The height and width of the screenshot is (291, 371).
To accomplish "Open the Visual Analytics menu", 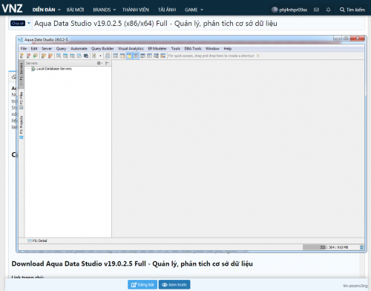I will click(131, 48).
